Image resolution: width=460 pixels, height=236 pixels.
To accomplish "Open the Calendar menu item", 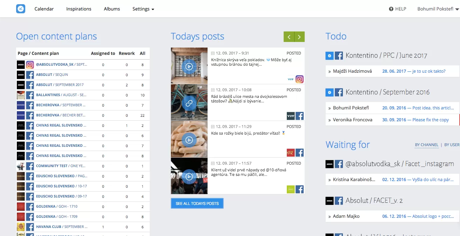I will 44,9.
